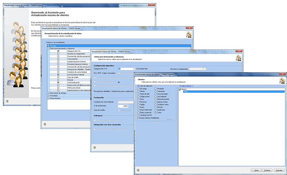Choose 'Transporte' radio option
The image size is (287, 175).
[155, 91]
